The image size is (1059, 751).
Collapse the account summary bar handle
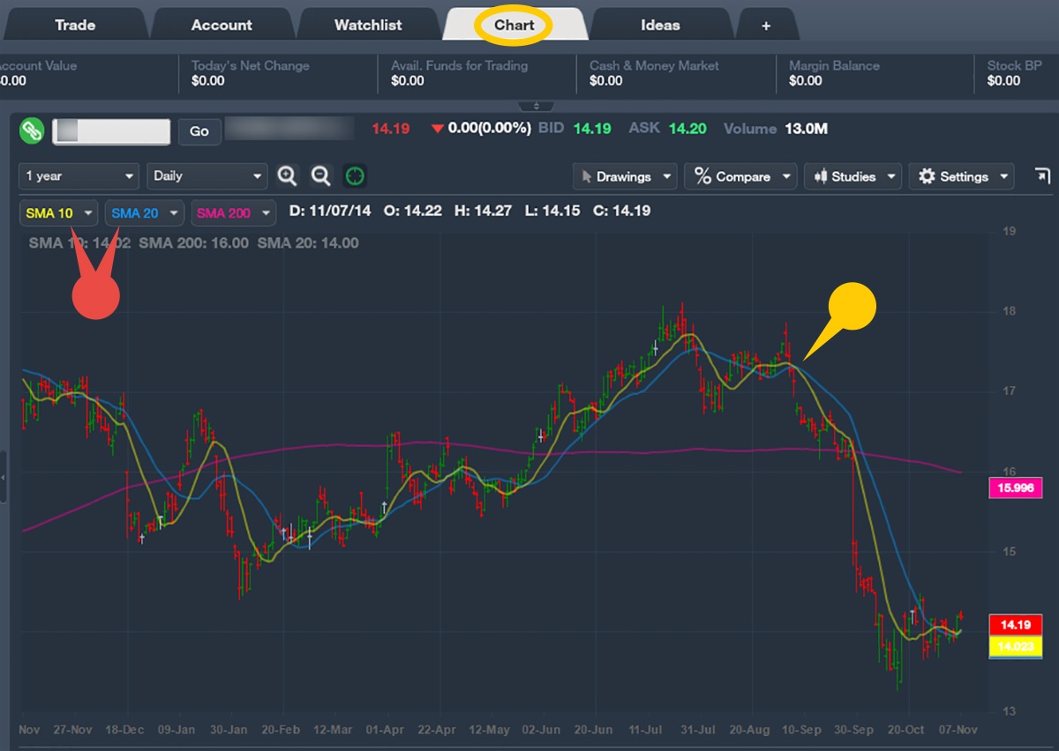[x=536, y=107]
